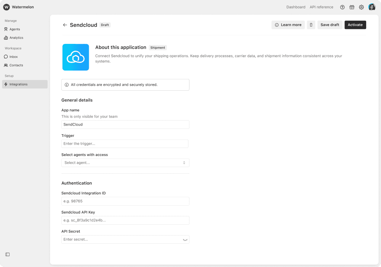This screenshot has height=267, width=381.
Task: Go to Dashboard link
Action: [296, 7]
